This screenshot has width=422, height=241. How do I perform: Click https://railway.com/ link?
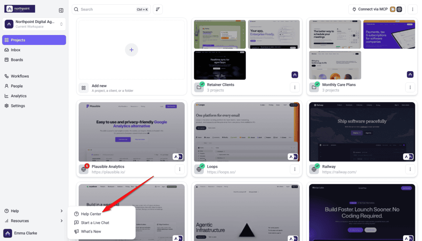[339, 172]
